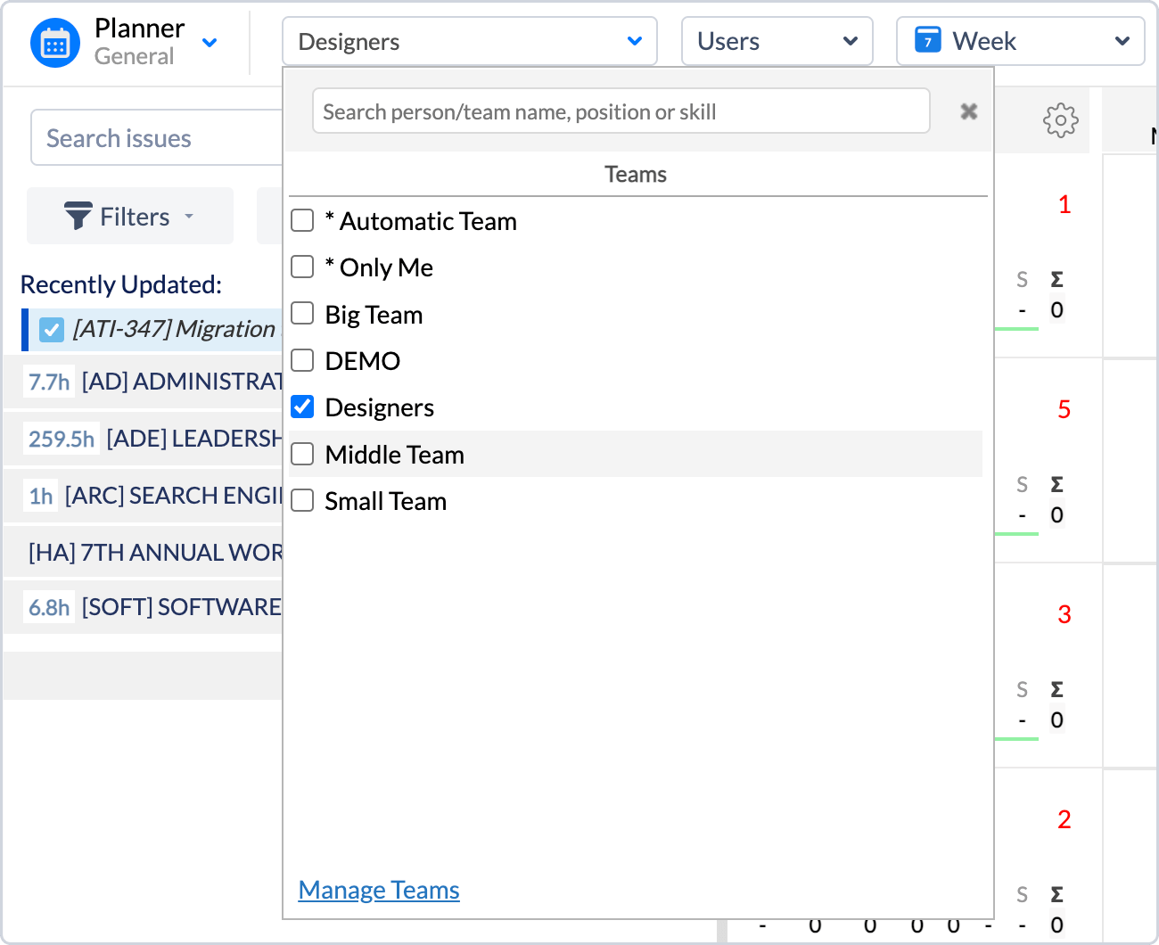
Task: Uncheck the Designers team checkbox
Action: (303, 407)
